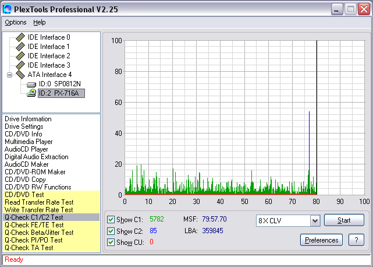Click the IDE Interface 0 chip icon
Image resolution: width=373 pixels, height=267 pixels.
pyautogui.click(x=20, y=37)
